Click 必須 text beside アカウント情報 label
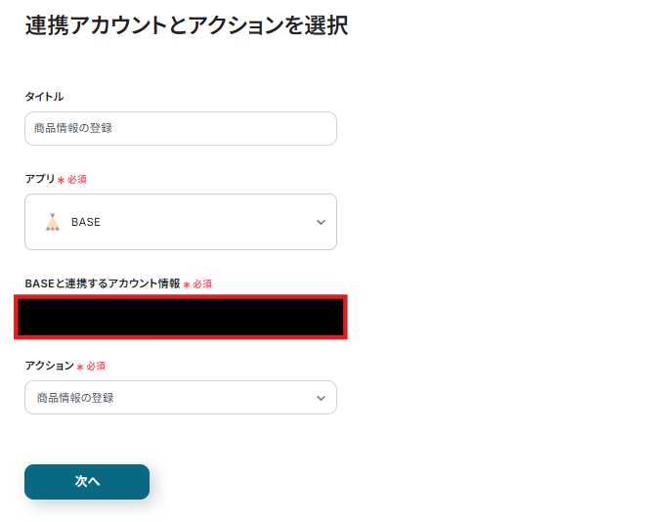Image resolution: width=649 pixels, height=522 pixels. pos(202,283)
